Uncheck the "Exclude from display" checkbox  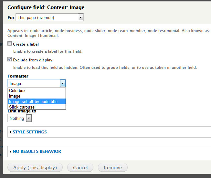coord(10,60)
